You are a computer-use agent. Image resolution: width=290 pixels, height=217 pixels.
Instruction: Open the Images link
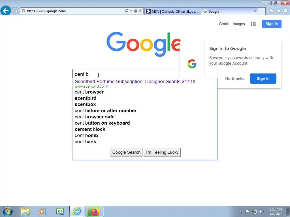[238, 24]
